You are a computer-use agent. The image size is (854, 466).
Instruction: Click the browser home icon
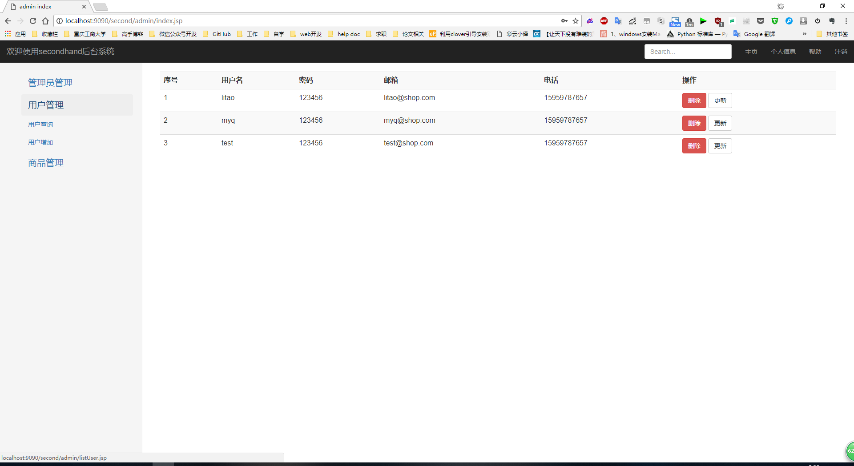click(45, 21)
